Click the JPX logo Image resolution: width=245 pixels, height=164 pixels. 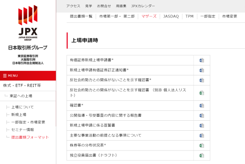pyautogui.click(x=28, y=23)
